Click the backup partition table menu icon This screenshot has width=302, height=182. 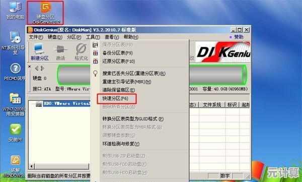[x=96, y=53]
